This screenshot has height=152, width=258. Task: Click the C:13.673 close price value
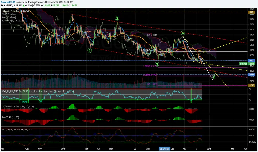[73, 6]
